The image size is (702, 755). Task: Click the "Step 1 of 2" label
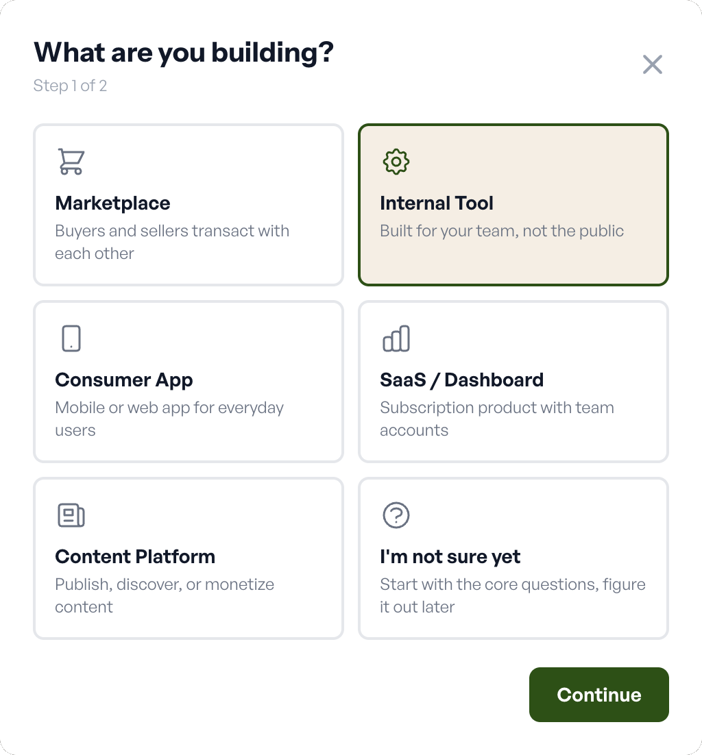(x=70, y=86)
